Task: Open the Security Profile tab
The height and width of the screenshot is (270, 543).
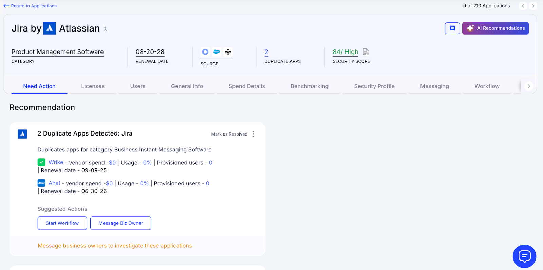Action: pyautogui.click(x=374, y=86)
